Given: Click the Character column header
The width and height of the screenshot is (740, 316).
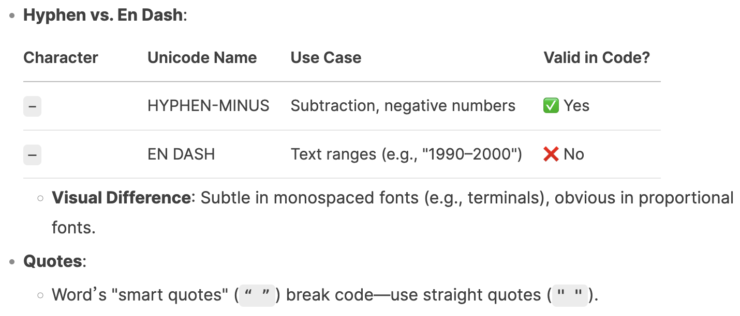Looking at the screenshot, I should [x=61, y=57].
